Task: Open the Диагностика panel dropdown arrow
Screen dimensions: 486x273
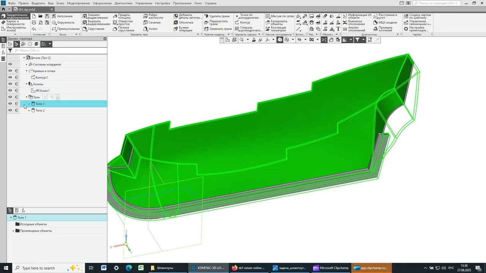Action: point(398,35)
